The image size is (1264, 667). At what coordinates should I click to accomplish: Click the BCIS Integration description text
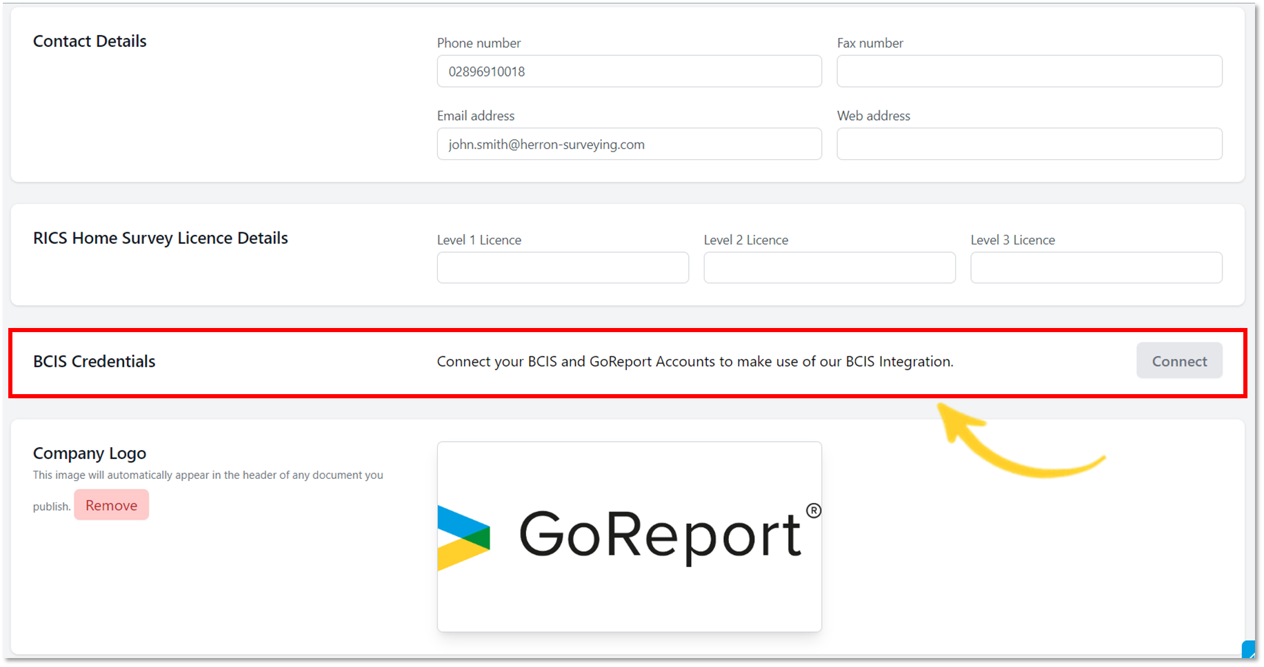pos(695,362)
